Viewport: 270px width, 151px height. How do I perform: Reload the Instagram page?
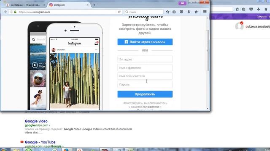point(119,12)
